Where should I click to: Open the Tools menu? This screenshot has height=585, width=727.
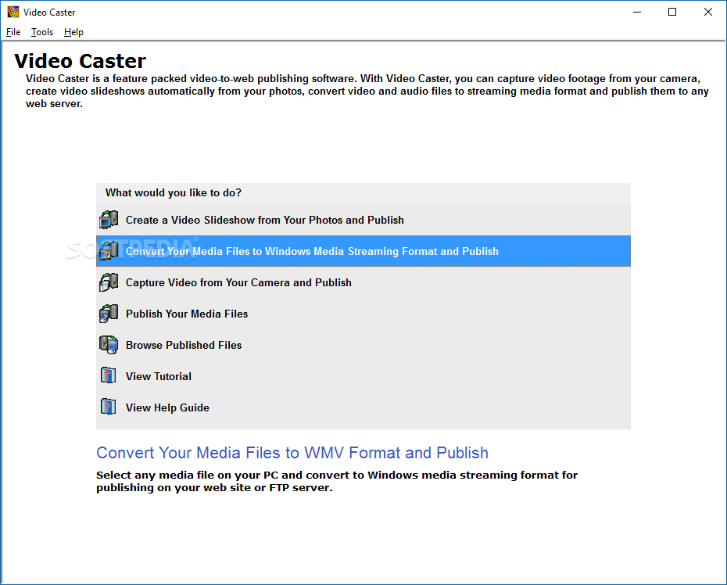pos(42,32)
